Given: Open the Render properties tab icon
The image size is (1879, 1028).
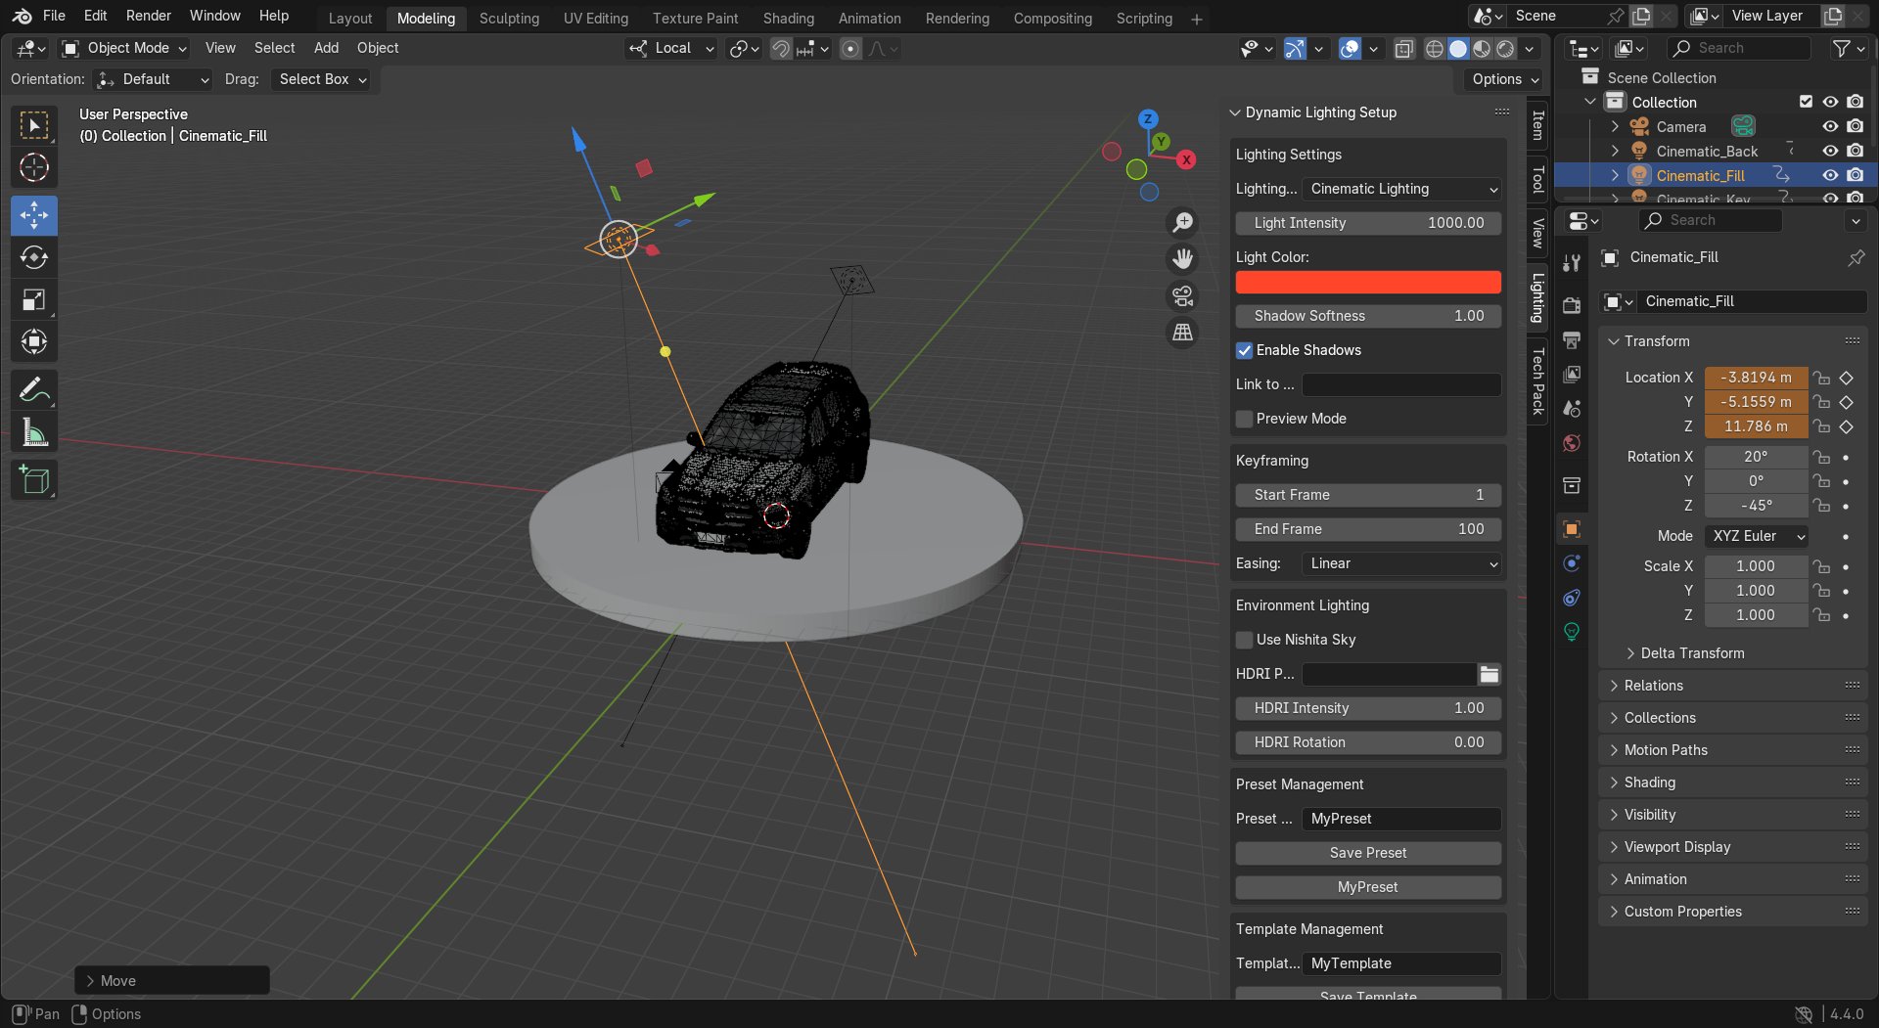Looking at the screenshot, I should click(x=1572, y=305).
